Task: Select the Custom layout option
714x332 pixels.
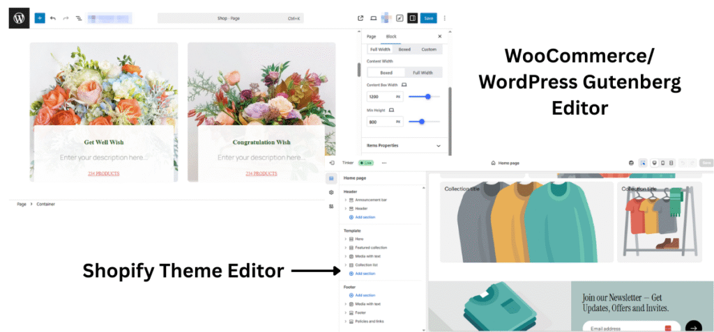Action: [429, 49]
